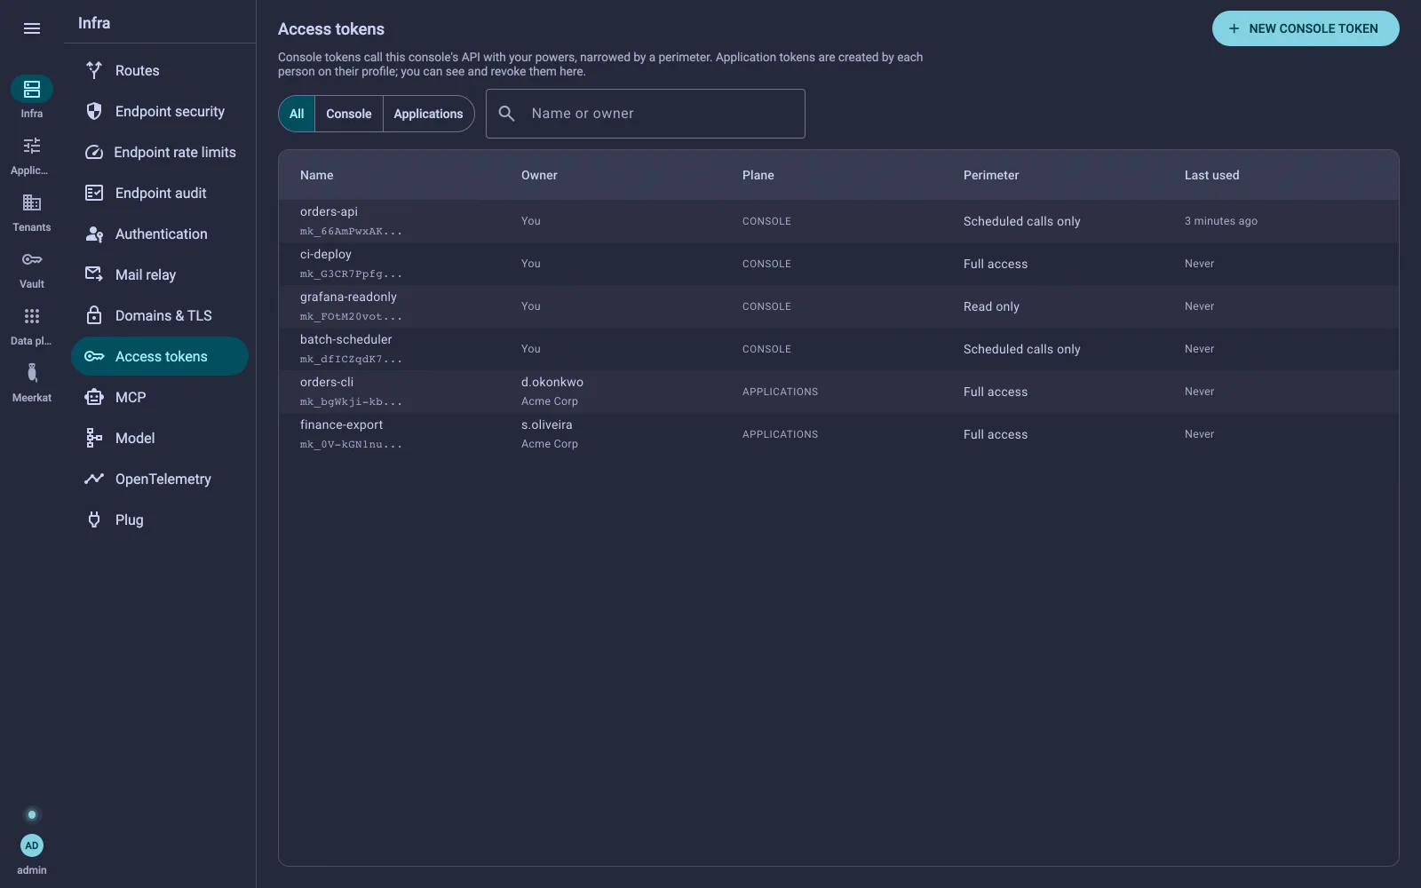The width and height of the screenshot is (1421, 888).
Task: Select the Infra section icon
Action: click(32, 89)
